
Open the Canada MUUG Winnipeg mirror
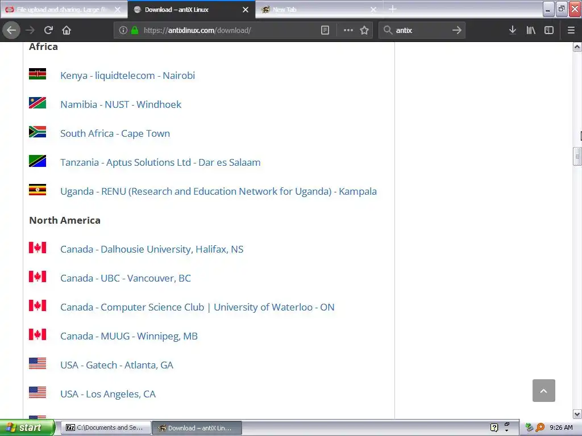[129, 336]
